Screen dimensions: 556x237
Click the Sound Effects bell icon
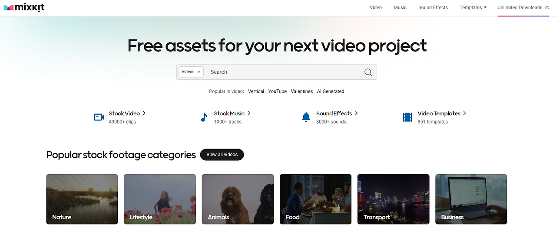coord(306,117)
